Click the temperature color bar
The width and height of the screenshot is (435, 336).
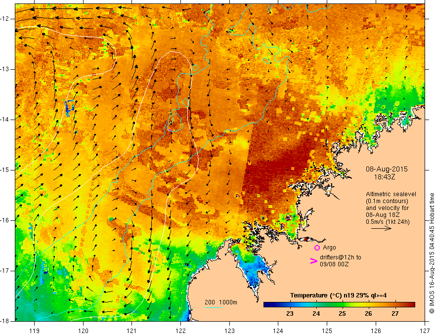(x=339, y=304)
